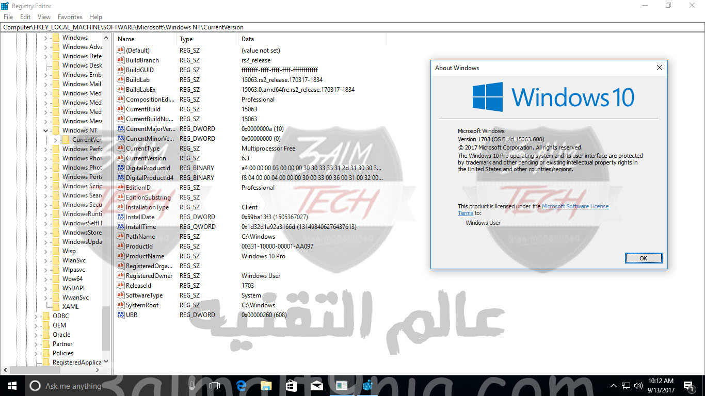
Task: Select the CurrentMajorVersionNumber DWORD icon
Action: (x=121, y=129)
